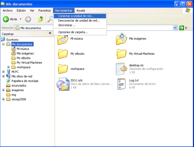Viewport: 194px width, 147px height.
Task: Open the Log.txt text document
Action: [x=122, y=84]
